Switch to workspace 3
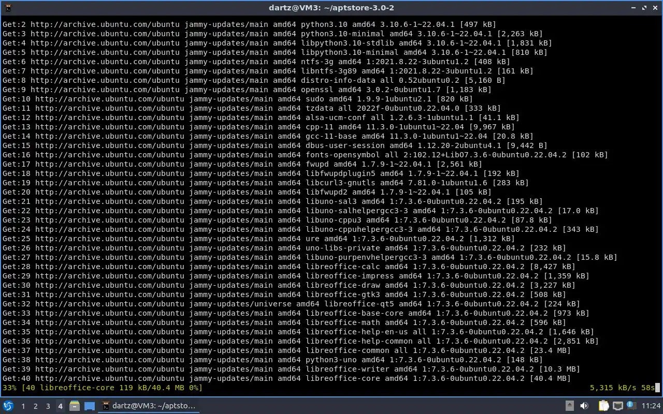 (x=48, y=406)
